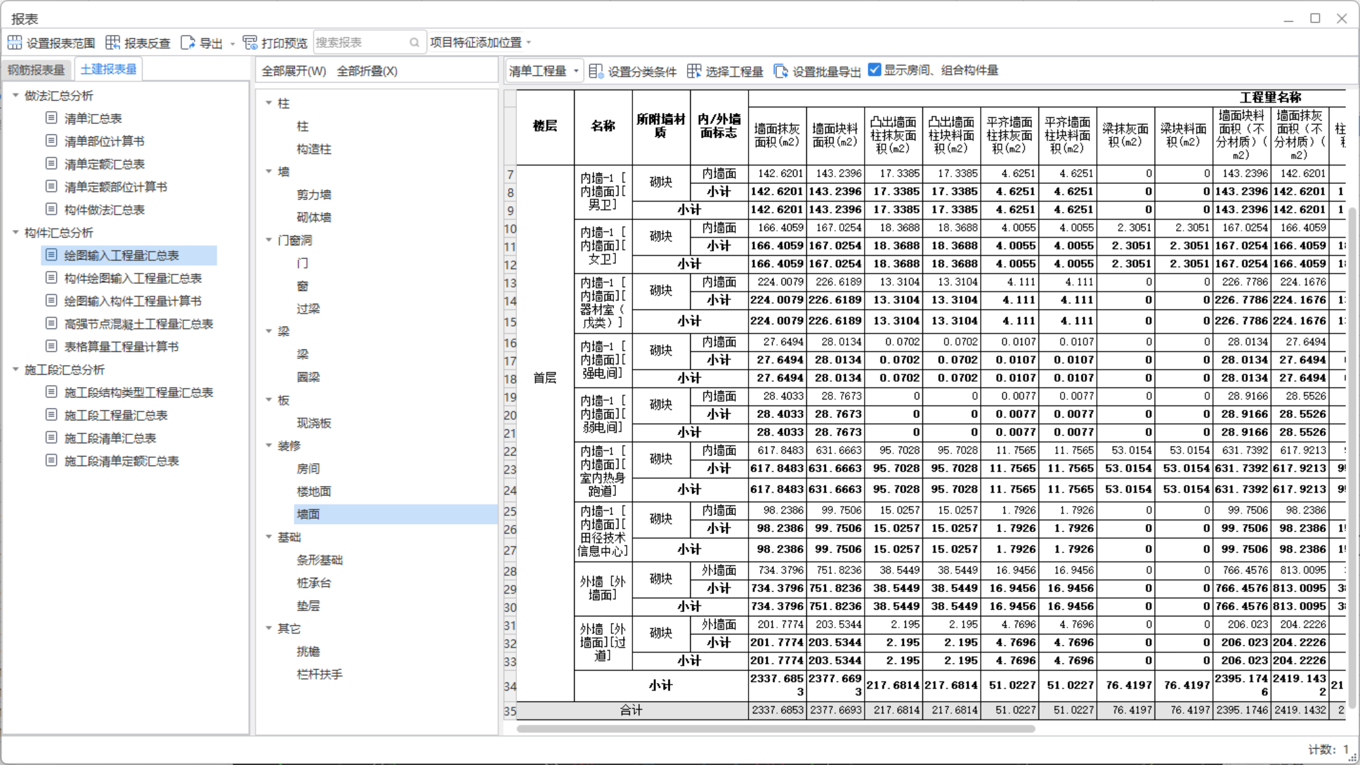
Task: Click document icon beside 构件做法汇总表
Action: click(x=51, y=209)
